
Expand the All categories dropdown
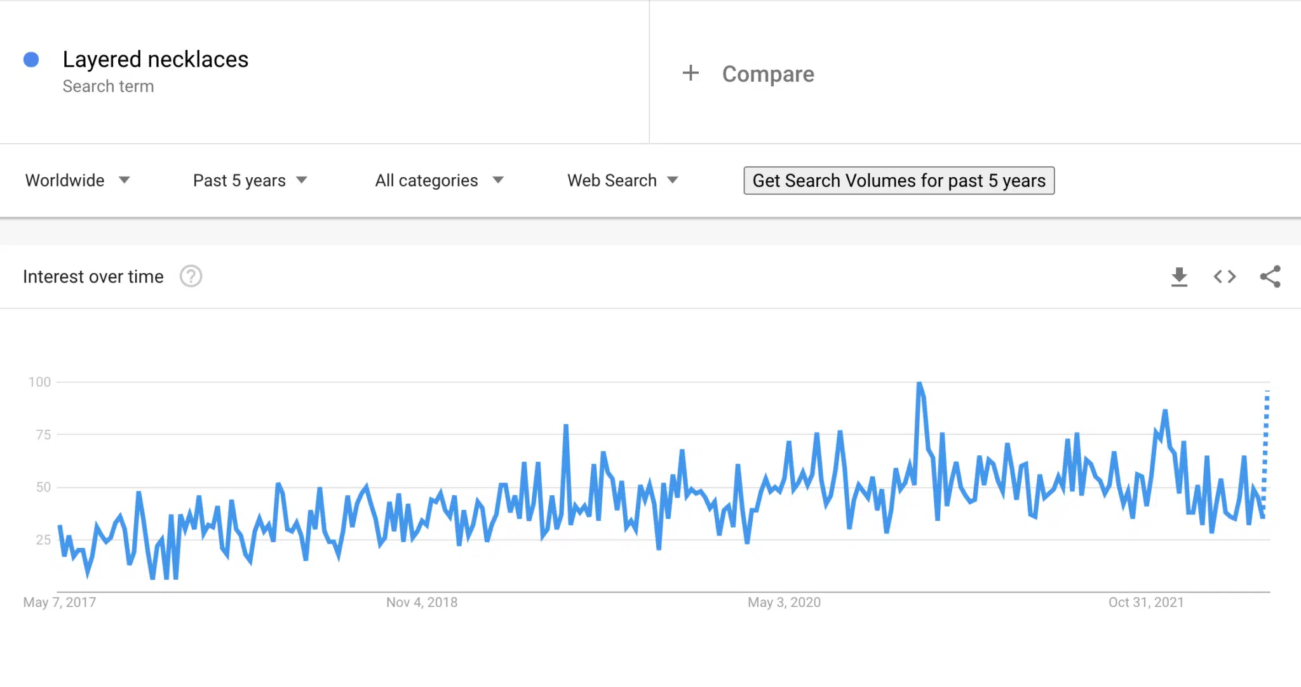(440, 180)
